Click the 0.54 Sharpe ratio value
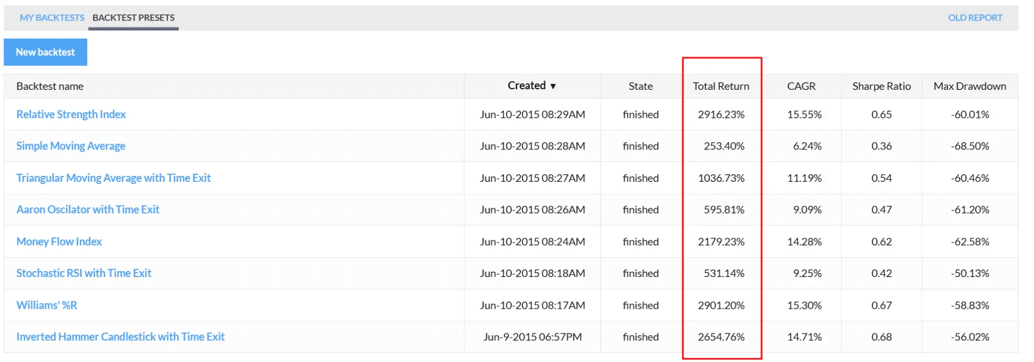The width and height of the screenshot is (1034, 362). click(x=882, y=178)
